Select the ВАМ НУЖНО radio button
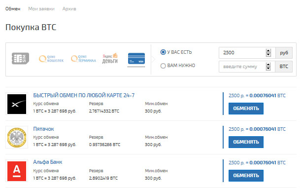The image size is (301, 188). (163, 66)
